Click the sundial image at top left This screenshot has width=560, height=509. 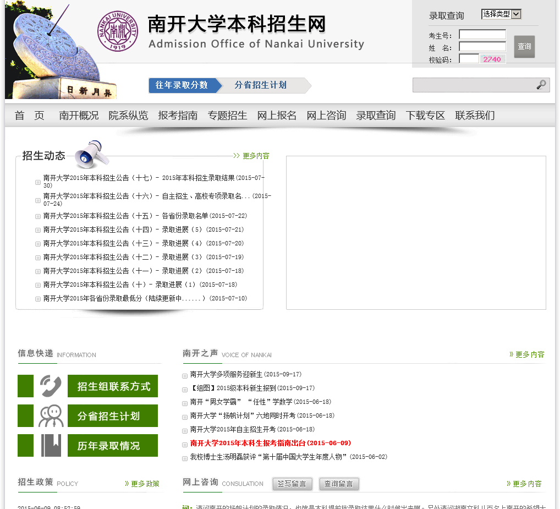61,50
